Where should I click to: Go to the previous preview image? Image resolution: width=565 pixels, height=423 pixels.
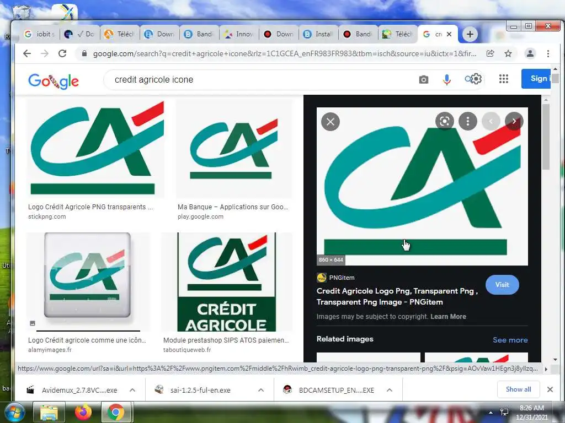click(491, 121)
